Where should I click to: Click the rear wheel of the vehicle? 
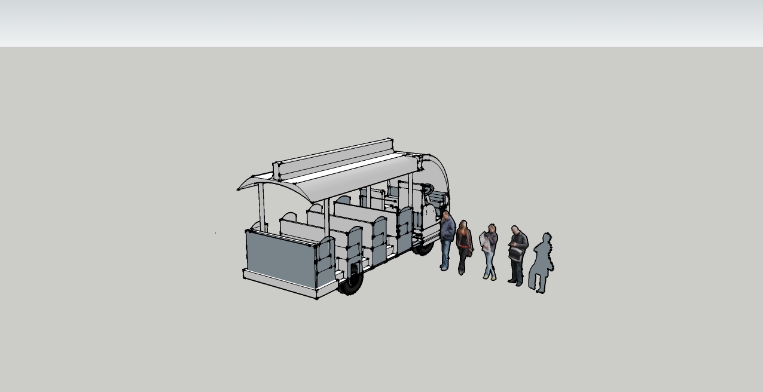[x=352, y=282]
